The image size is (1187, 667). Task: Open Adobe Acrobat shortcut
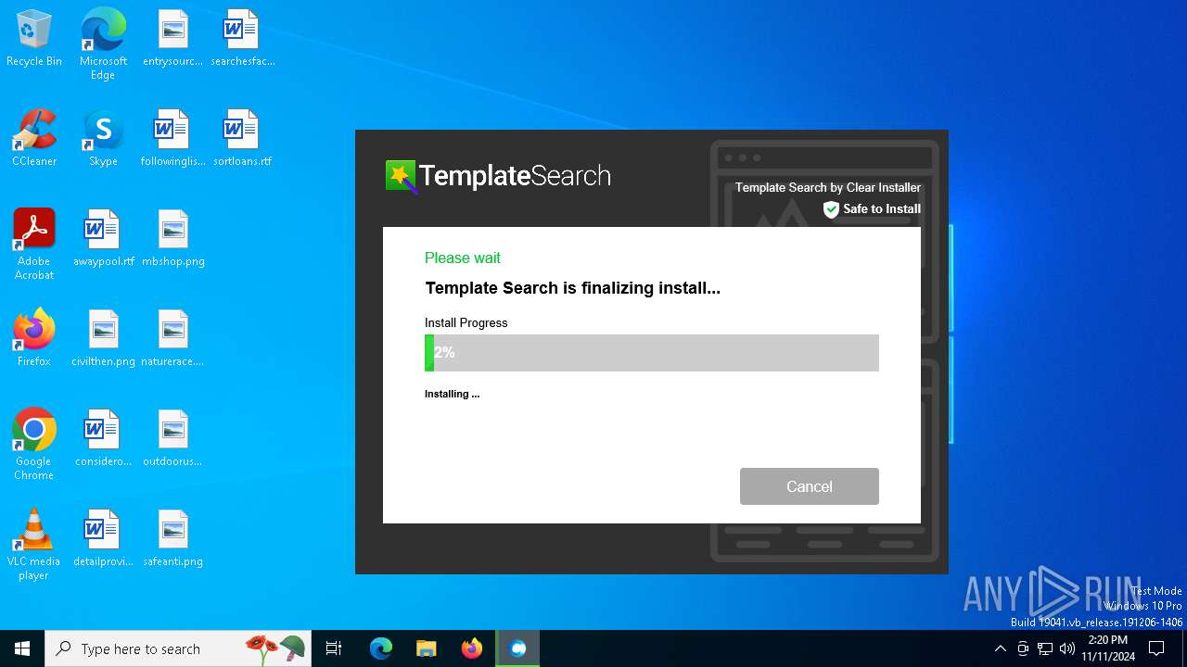coord(34,245)
